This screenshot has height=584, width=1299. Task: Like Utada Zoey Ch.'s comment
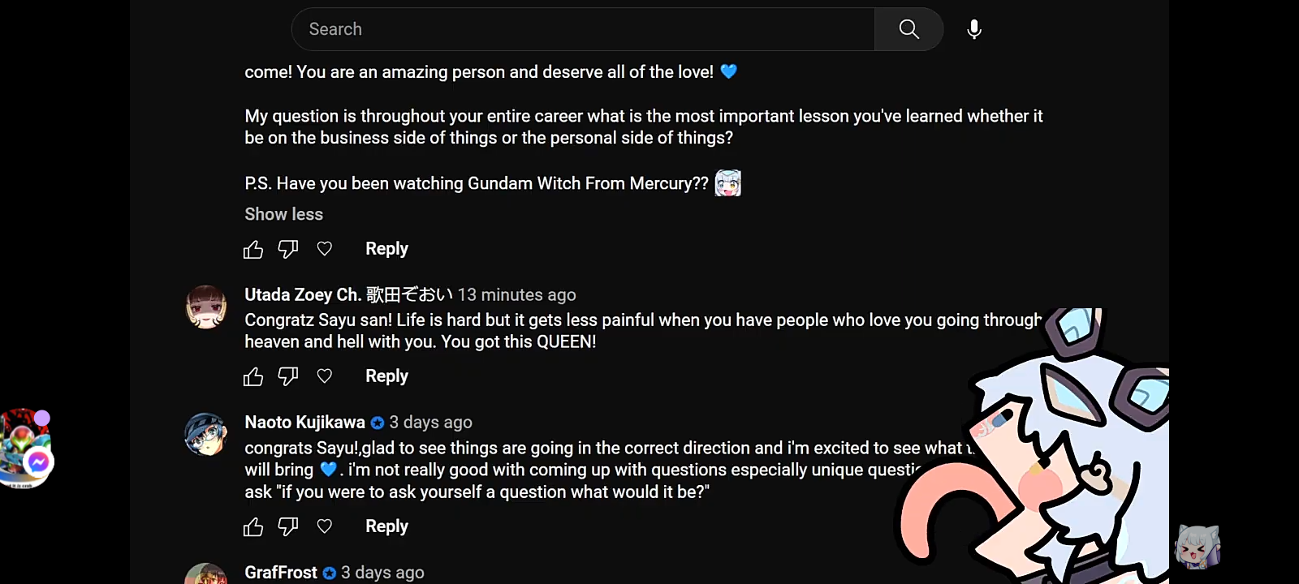pos(253,376)
